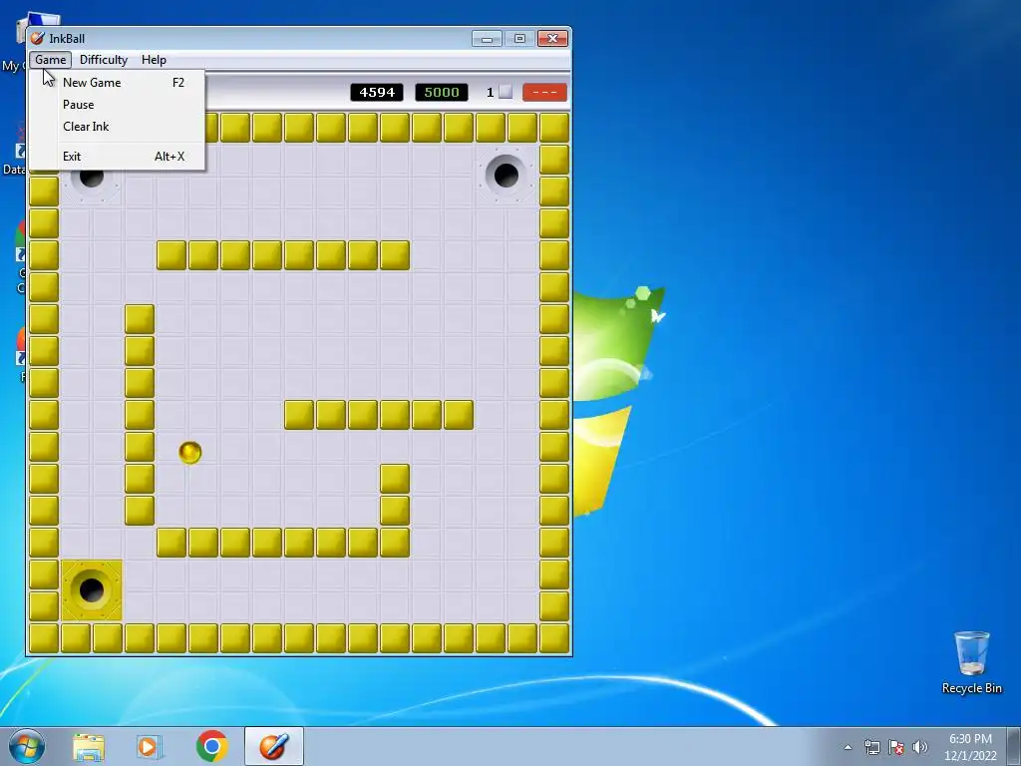Click the volume speaker tray icon

(x=920, y=747)
